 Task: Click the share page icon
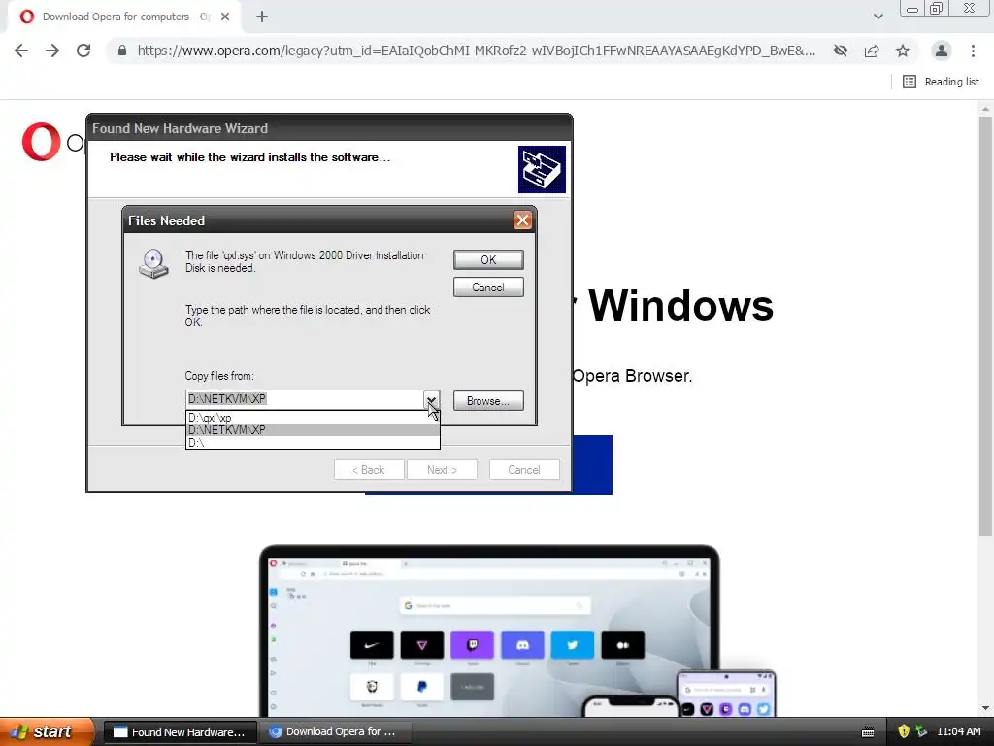tap(872, 51)
